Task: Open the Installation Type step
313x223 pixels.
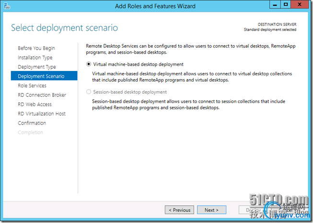Action: [x=35, y=58]
